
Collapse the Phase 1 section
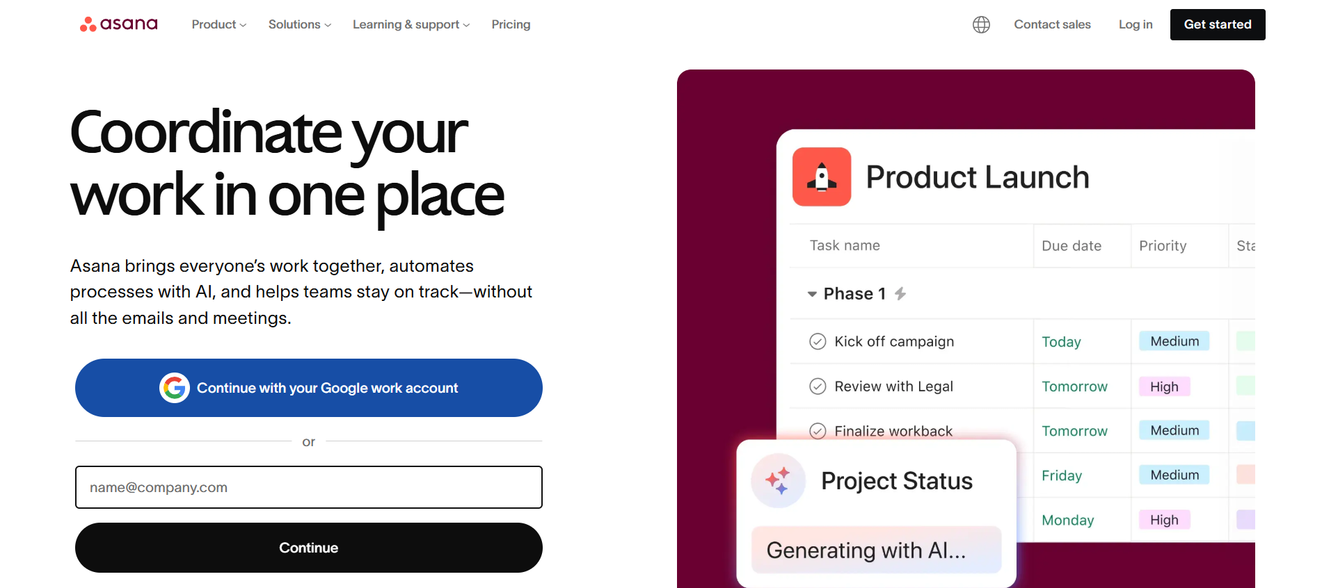(811, 293)
